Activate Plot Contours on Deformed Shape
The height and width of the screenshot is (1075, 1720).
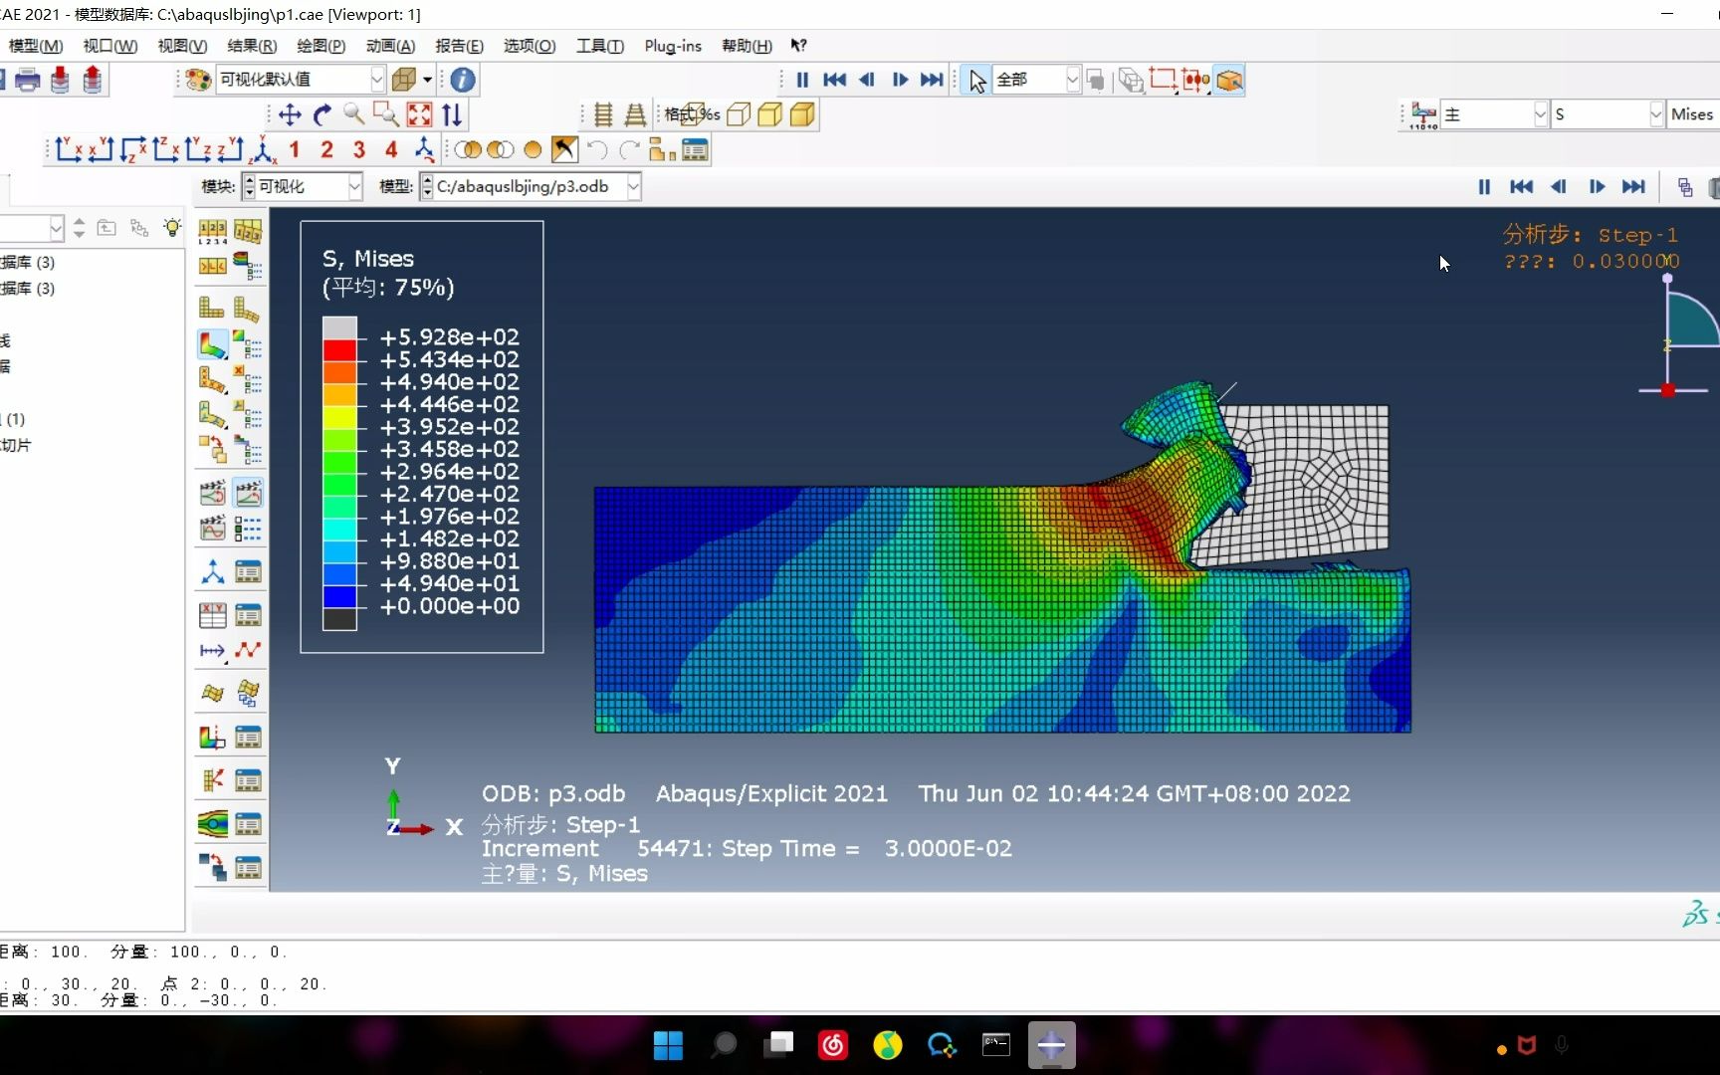pyautogui.click(x=212, y=345)
